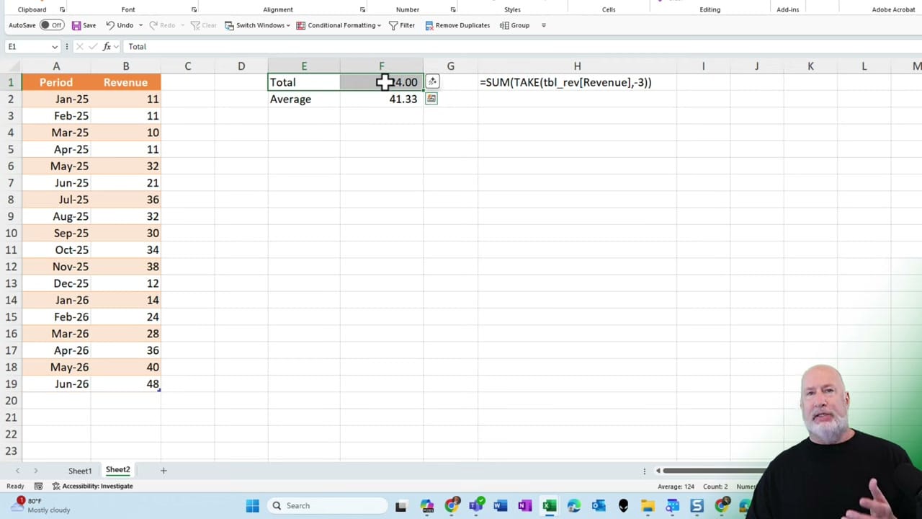Click the Save icon on Quick Access Toolbar

point(76,25)
